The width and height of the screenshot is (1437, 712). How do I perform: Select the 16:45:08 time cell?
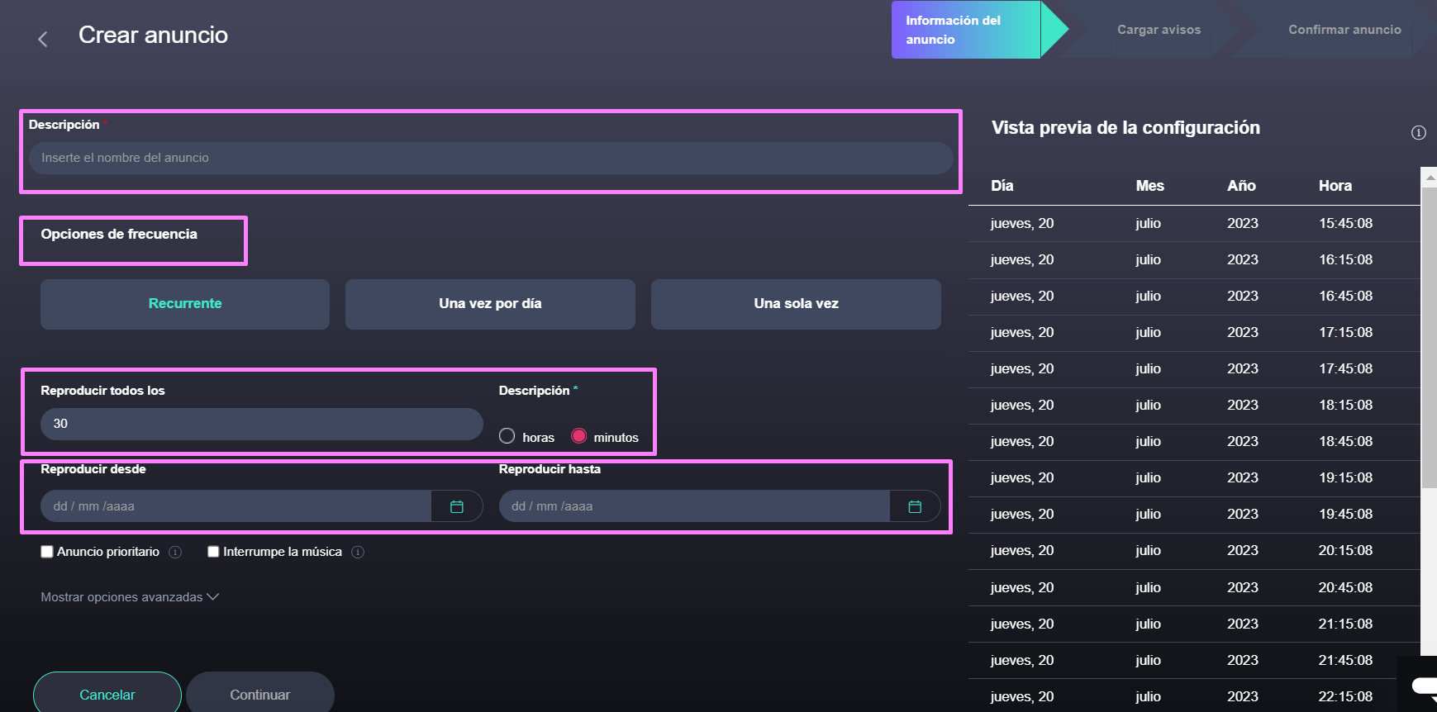[1345, 296]
